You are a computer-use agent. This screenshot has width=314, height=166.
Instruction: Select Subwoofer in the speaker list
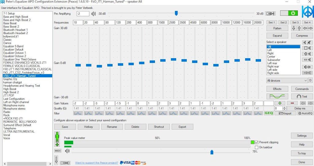click(x=274, y=60)
